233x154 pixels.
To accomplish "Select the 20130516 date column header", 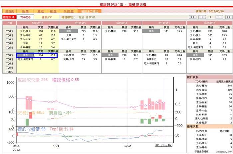I will (x=38, y=23).
